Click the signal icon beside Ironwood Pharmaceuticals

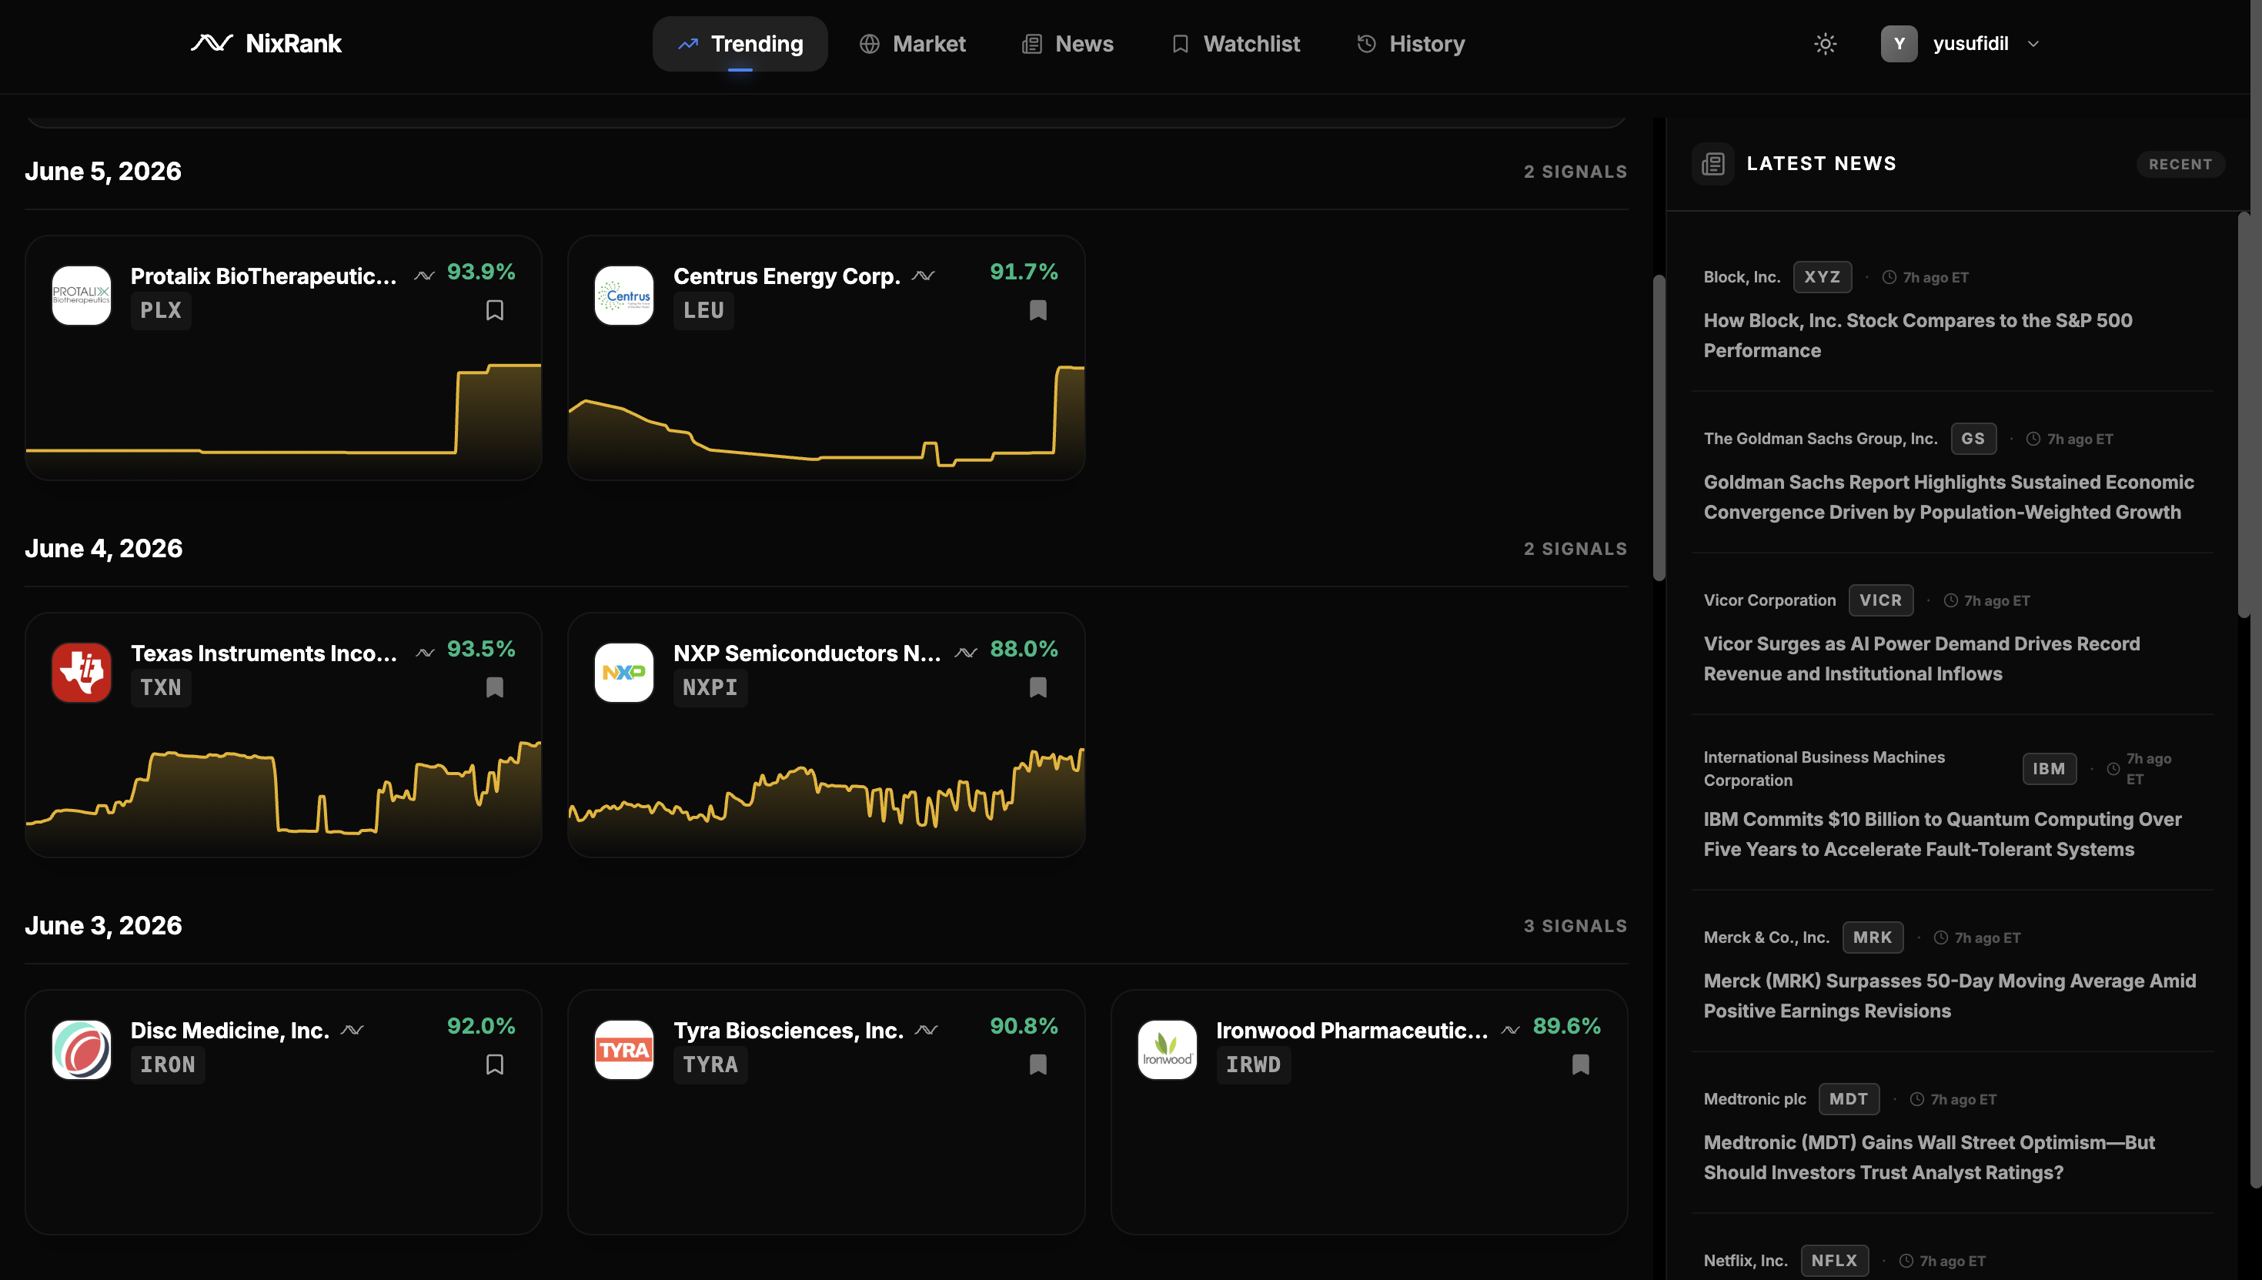[1511, 1031]
